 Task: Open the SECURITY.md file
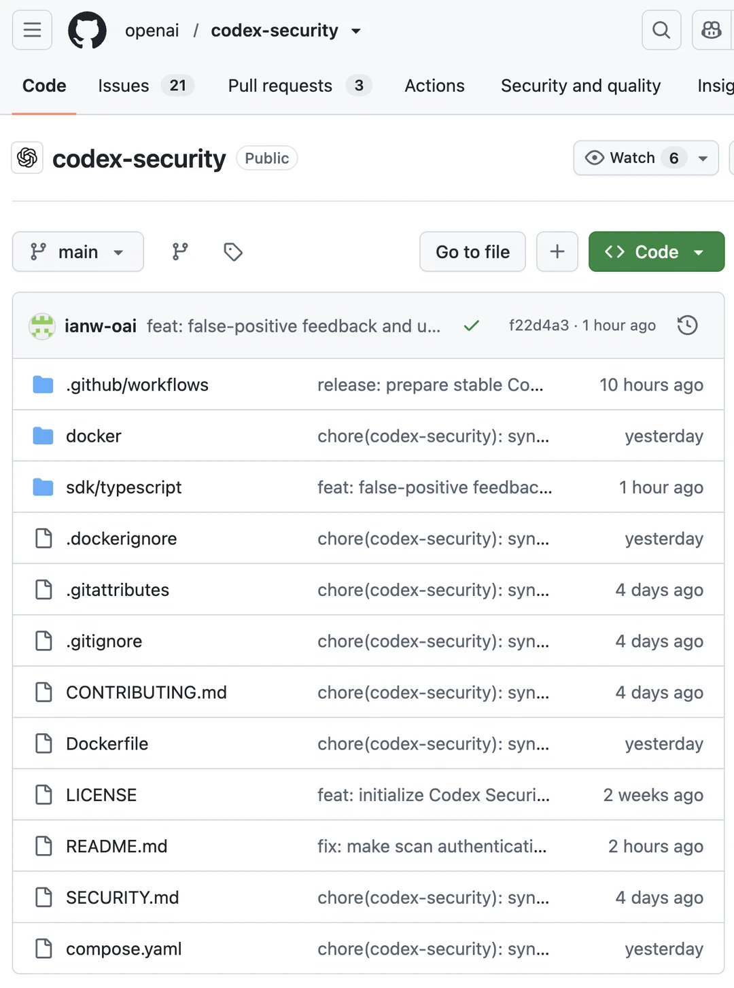(x=122, y=898)
